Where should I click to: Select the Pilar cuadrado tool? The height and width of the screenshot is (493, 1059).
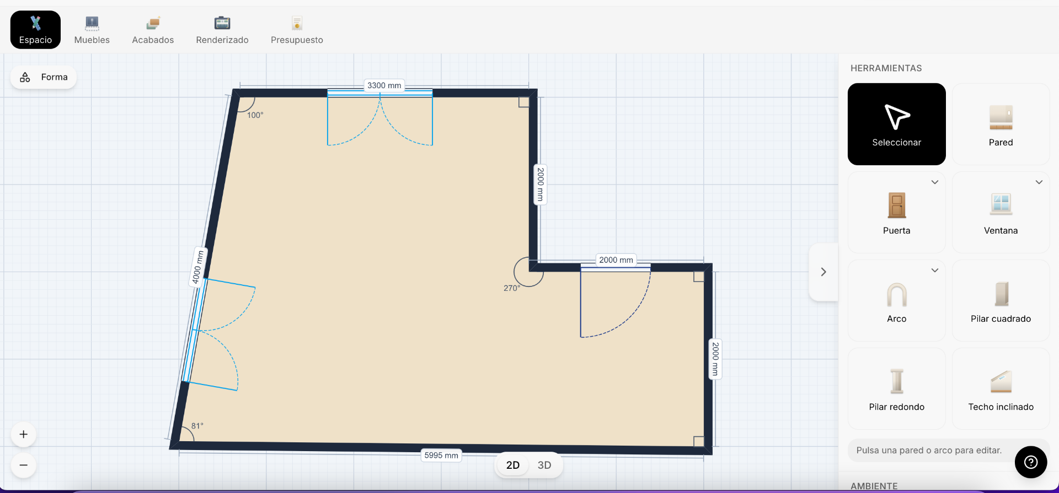(x=1001, y=301)
